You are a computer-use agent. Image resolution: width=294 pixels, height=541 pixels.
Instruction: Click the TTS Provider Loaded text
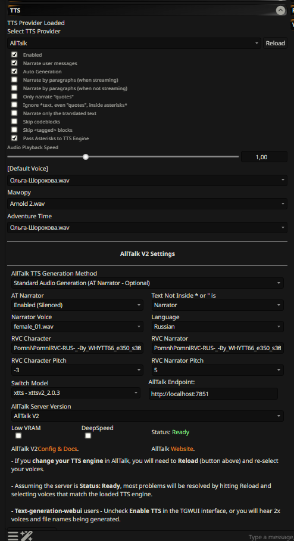[36, 23]
